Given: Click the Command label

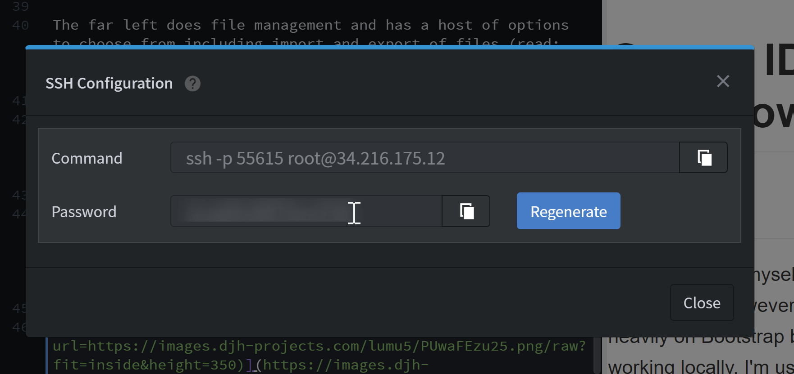Looking at the screenshot, I should [87, 158].
